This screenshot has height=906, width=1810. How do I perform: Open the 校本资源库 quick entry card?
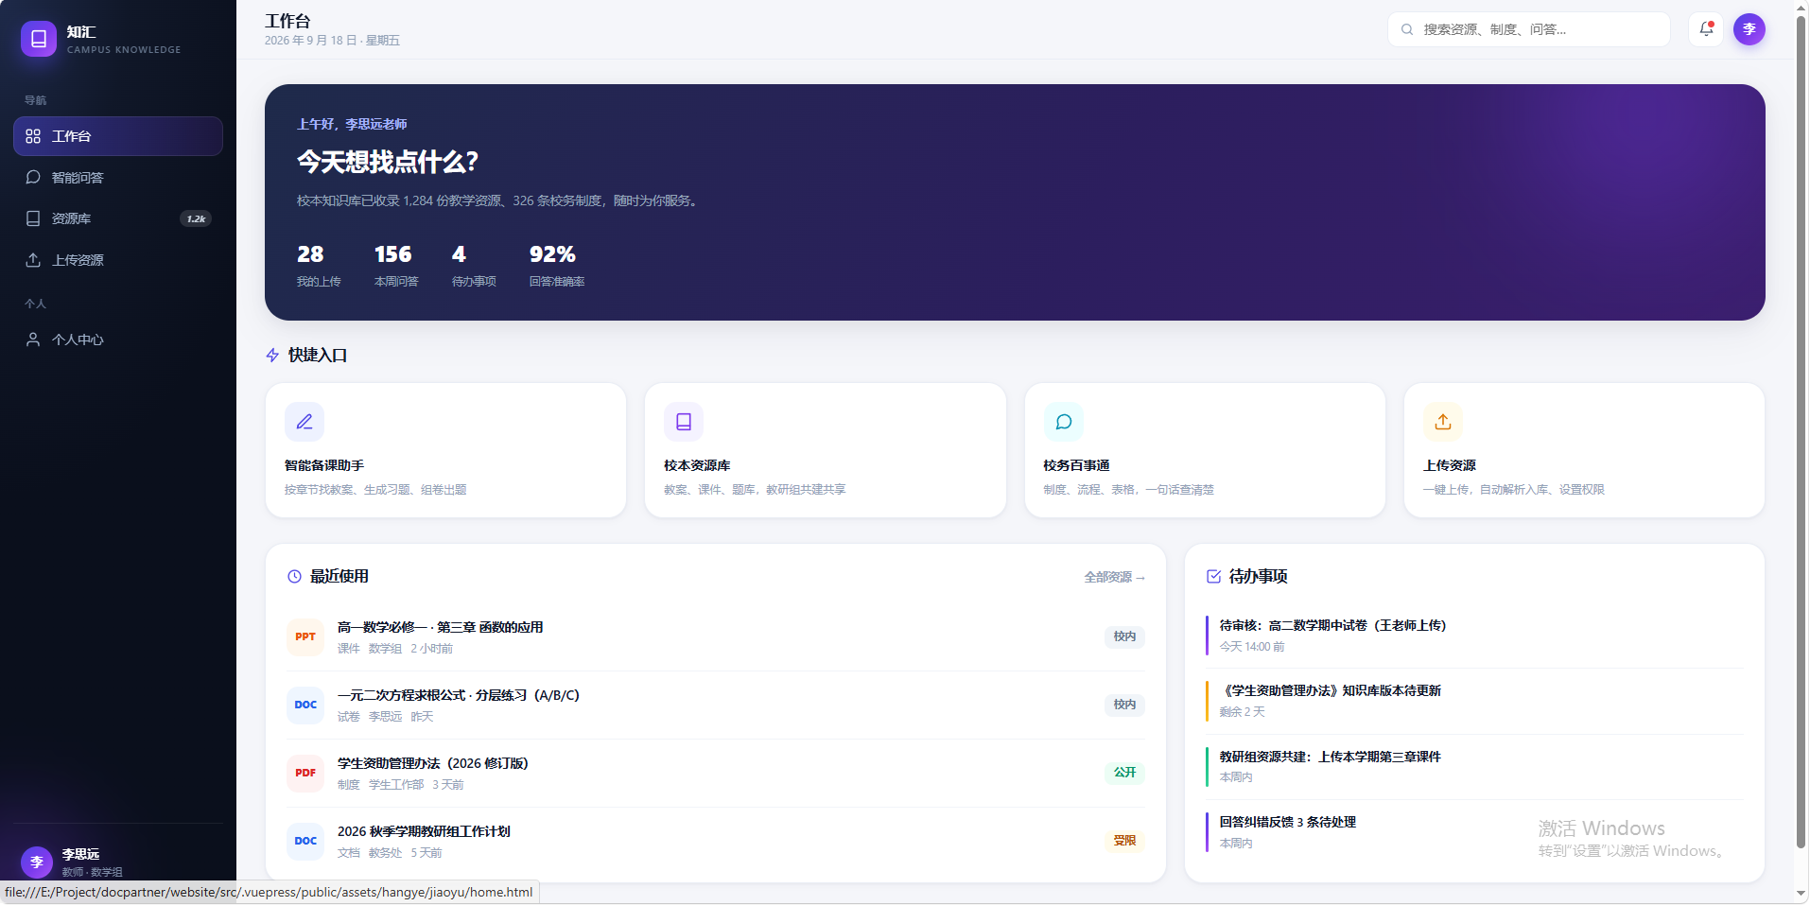pos(826,450)
